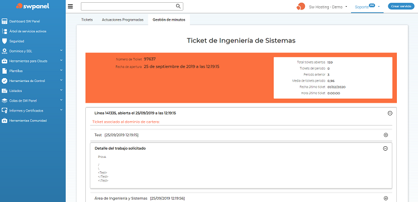Screen dimensions: 418x202
Task: Click Ticket asociado al dominio de cartera text
Action: click(x=126, y=122)
